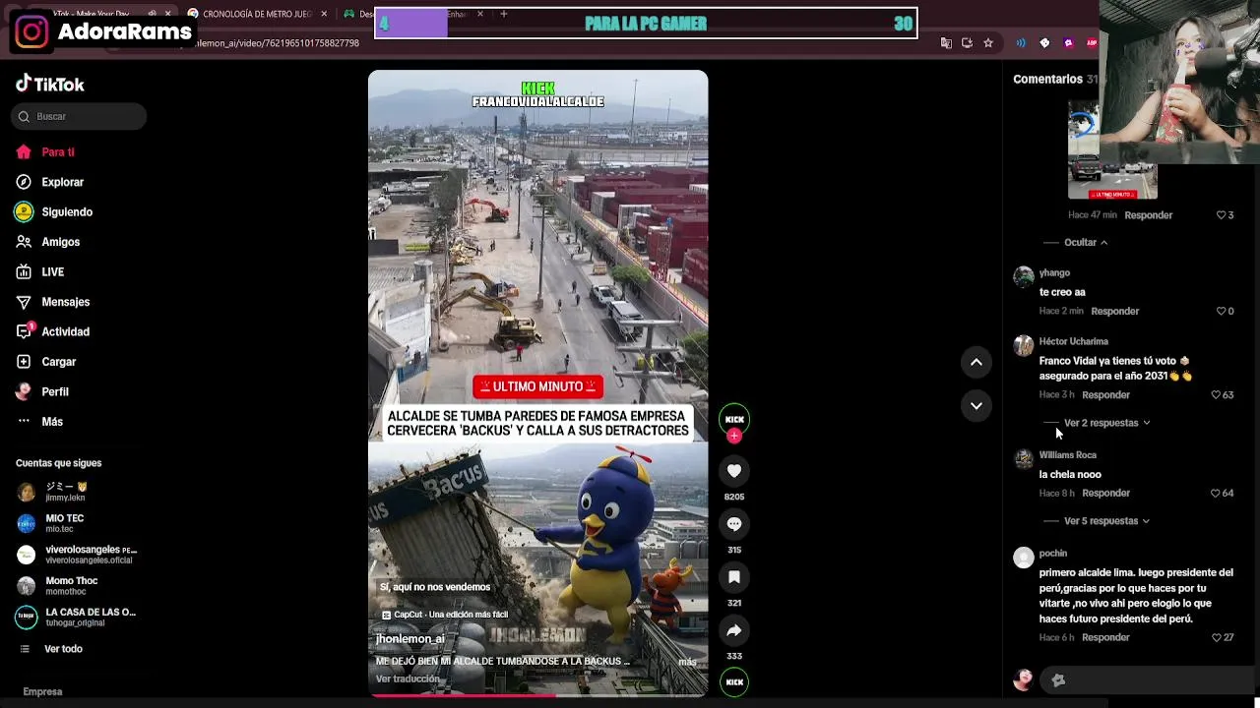This screenshot has height=708, width=1260.
Task: Open LA CASA DE LAS O... account
Action: 76,618
